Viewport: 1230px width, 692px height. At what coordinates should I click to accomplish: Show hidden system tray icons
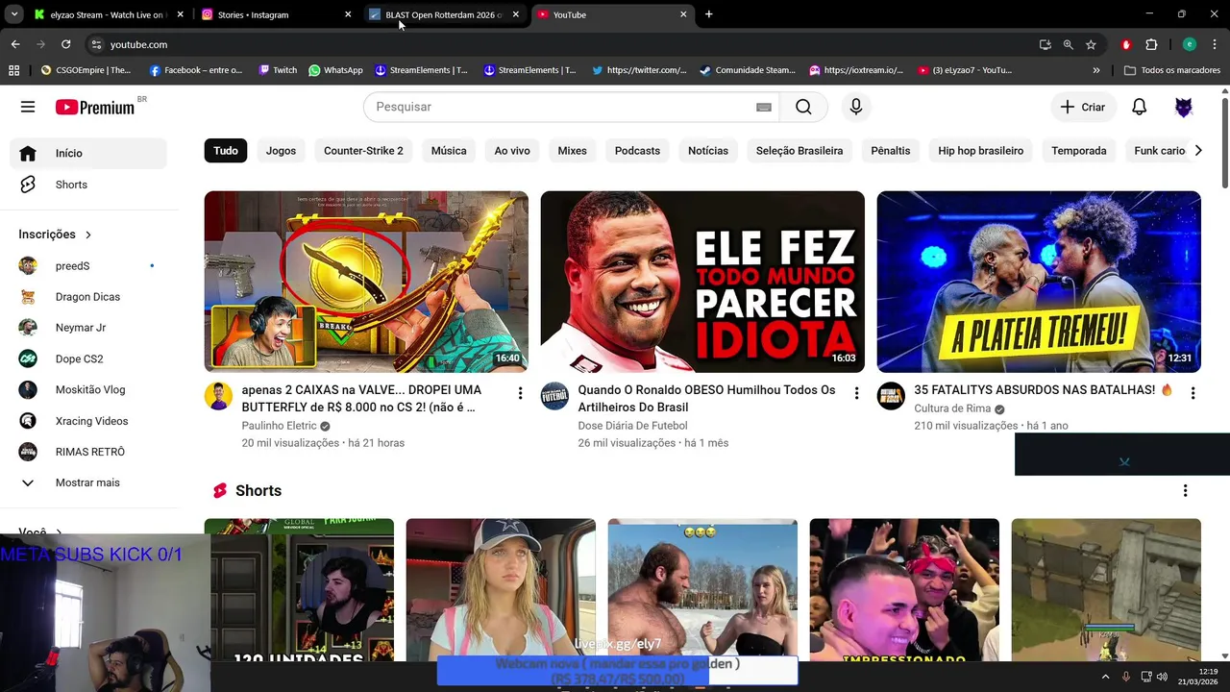(1105, 676)
